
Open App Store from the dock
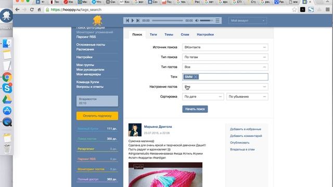click(7, 111)
